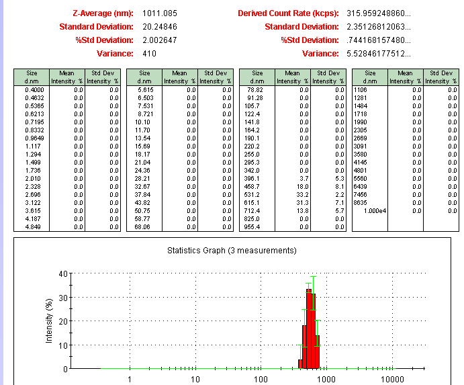The width and height of the screenshot is (464, 385).
Task: Click the tallest red histogram bar
Action: [309, 329]
